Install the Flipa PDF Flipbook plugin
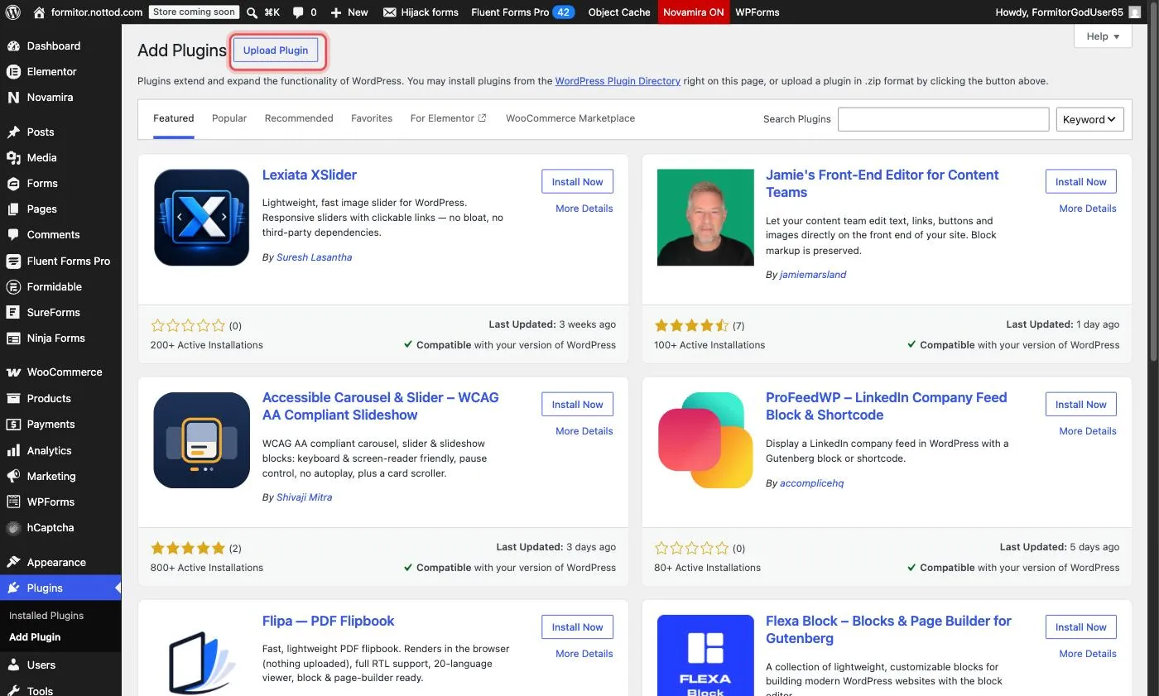This screenshot has height=696, width=1159. click(577, 627)
